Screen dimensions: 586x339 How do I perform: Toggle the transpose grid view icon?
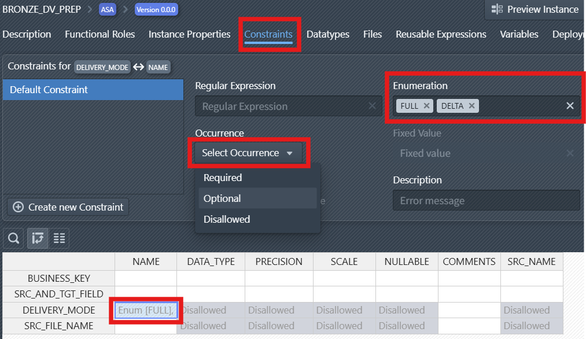click(38, 238)
